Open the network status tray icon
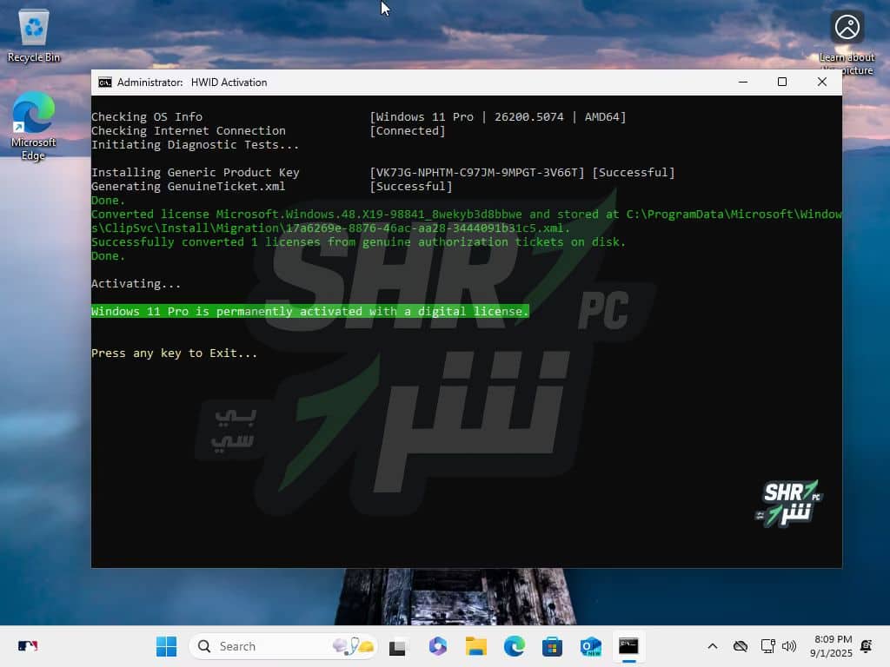 click(767, 646)
